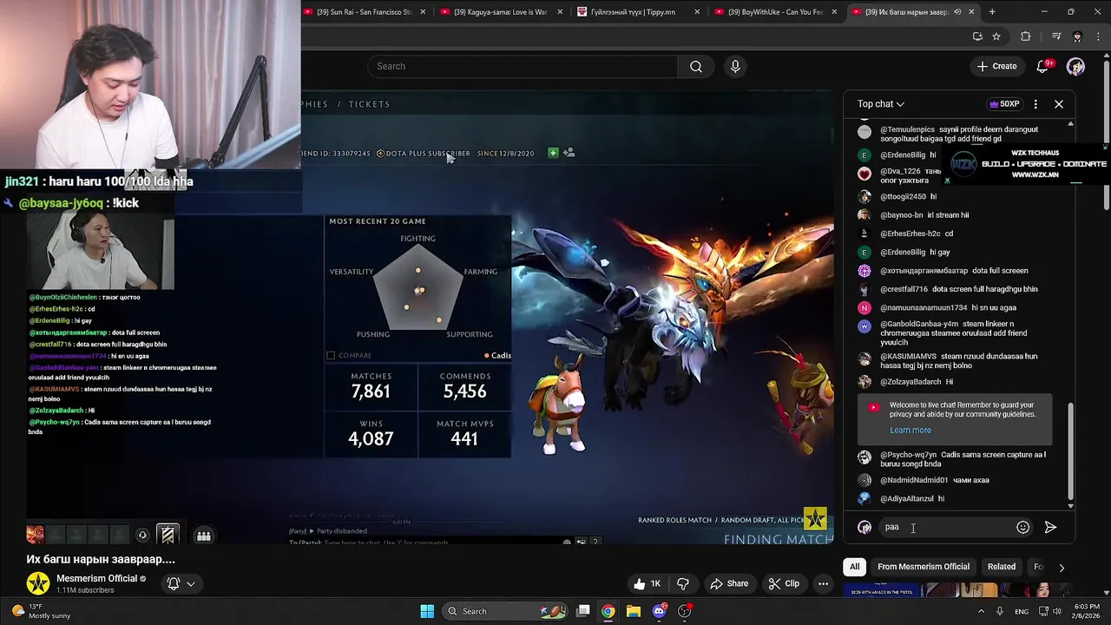Select the All filter chip

point(854,567)
